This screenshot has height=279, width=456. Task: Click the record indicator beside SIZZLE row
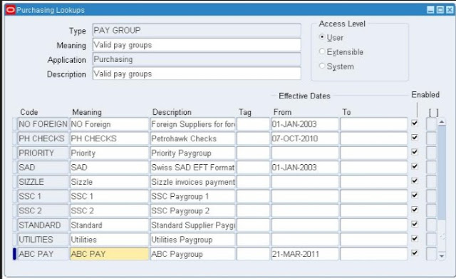tap(14, 182)
